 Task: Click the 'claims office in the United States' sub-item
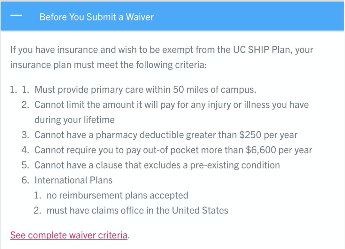pyautogui.click(x=137, y=210)
